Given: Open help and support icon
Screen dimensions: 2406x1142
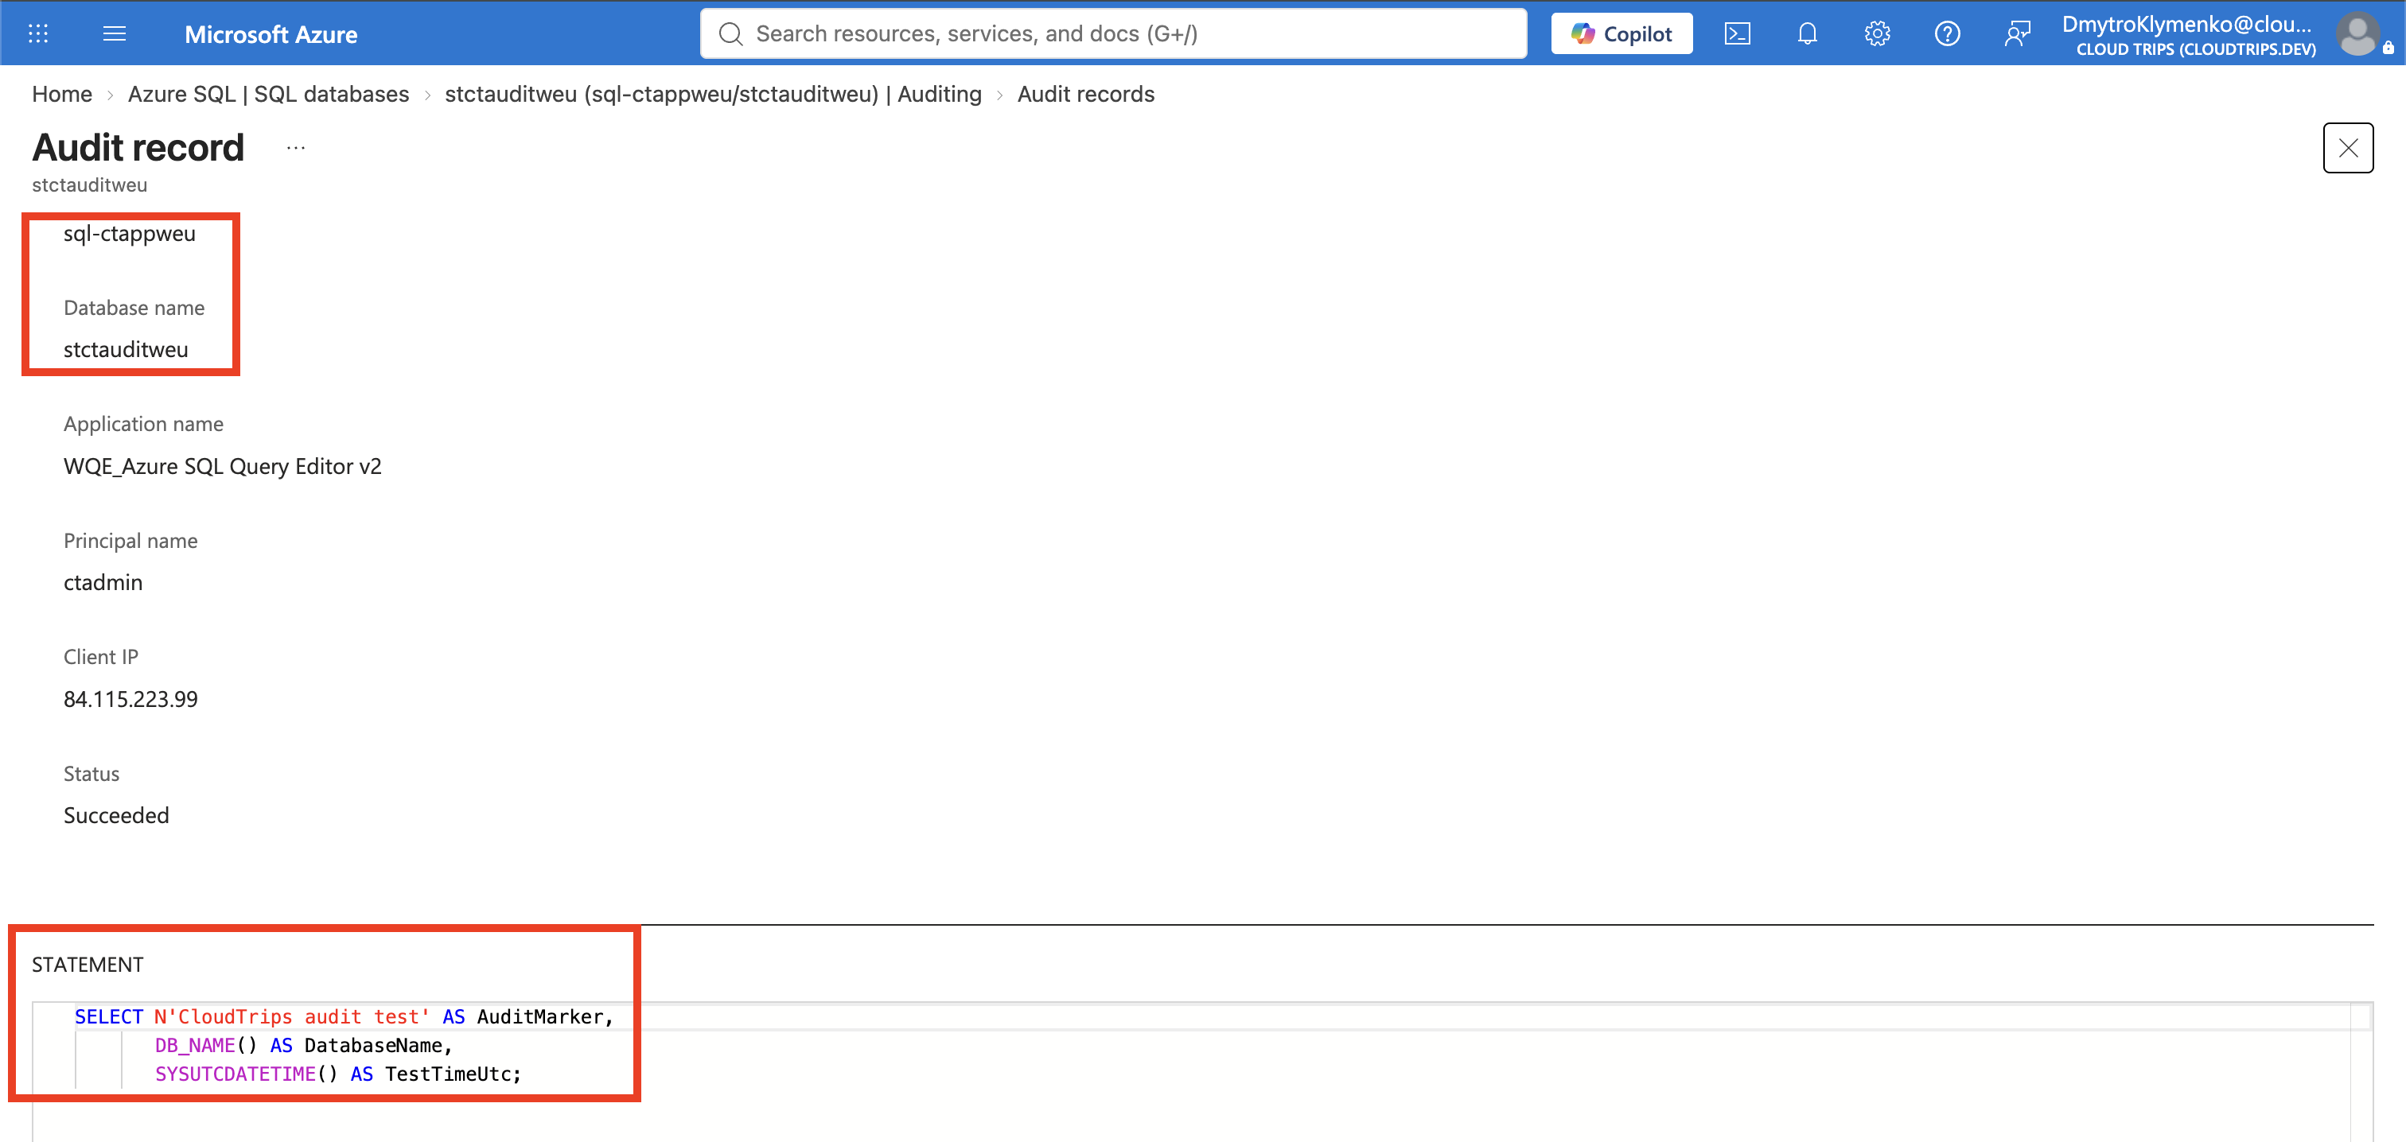Looking at the screenshot, I should 1948,33.
